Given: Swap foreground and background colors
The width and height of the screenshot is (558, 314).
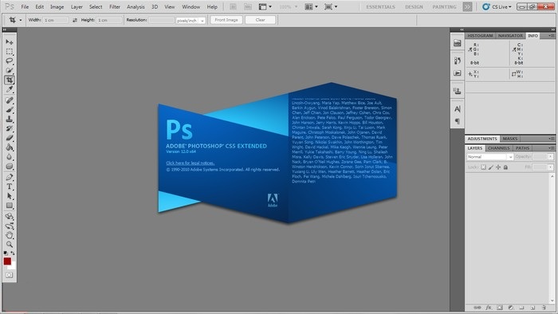Looking at the screenshot, I should [x=13, y=253].
